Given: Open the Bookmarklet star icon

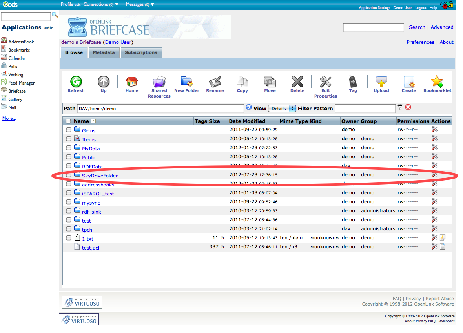Looking at the screenshot, I should [x=437, y=82].
